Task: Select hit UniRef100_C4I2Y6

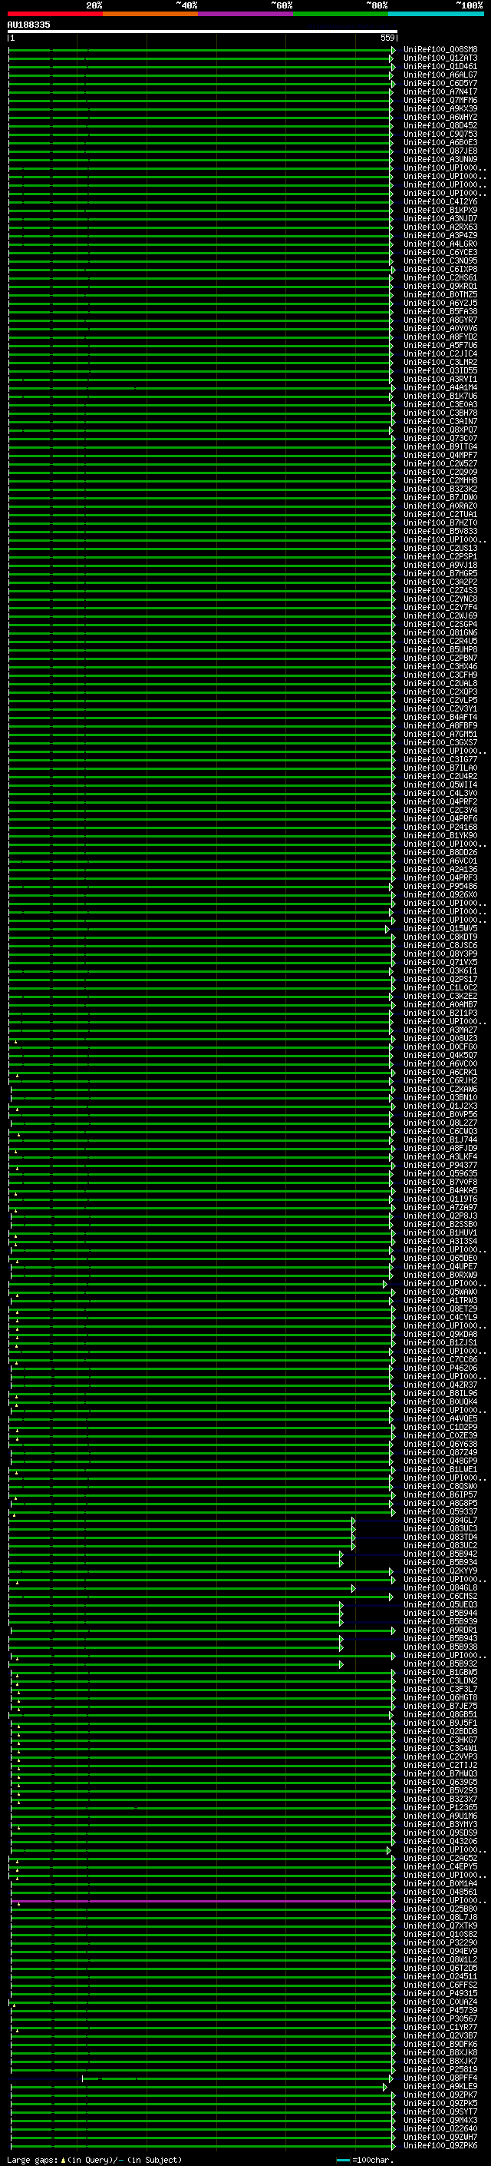Action: tap(440, 202)
